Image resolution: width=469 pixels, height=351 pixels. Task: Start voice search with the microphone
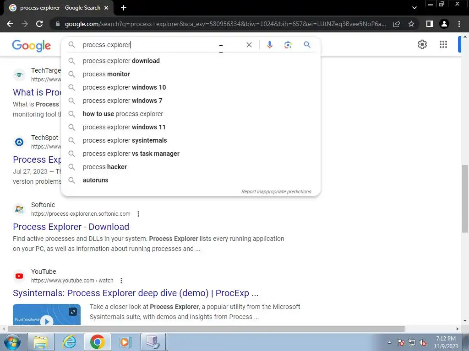click(269, 45)
